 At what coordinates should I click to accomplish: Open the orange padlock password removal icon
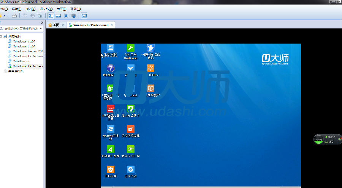(x=130, y=130)
